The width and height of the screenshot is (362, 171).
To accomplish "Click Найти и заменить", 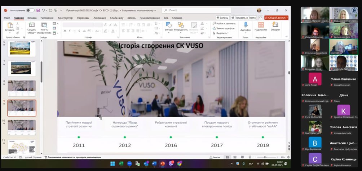I will click(224, 23).
